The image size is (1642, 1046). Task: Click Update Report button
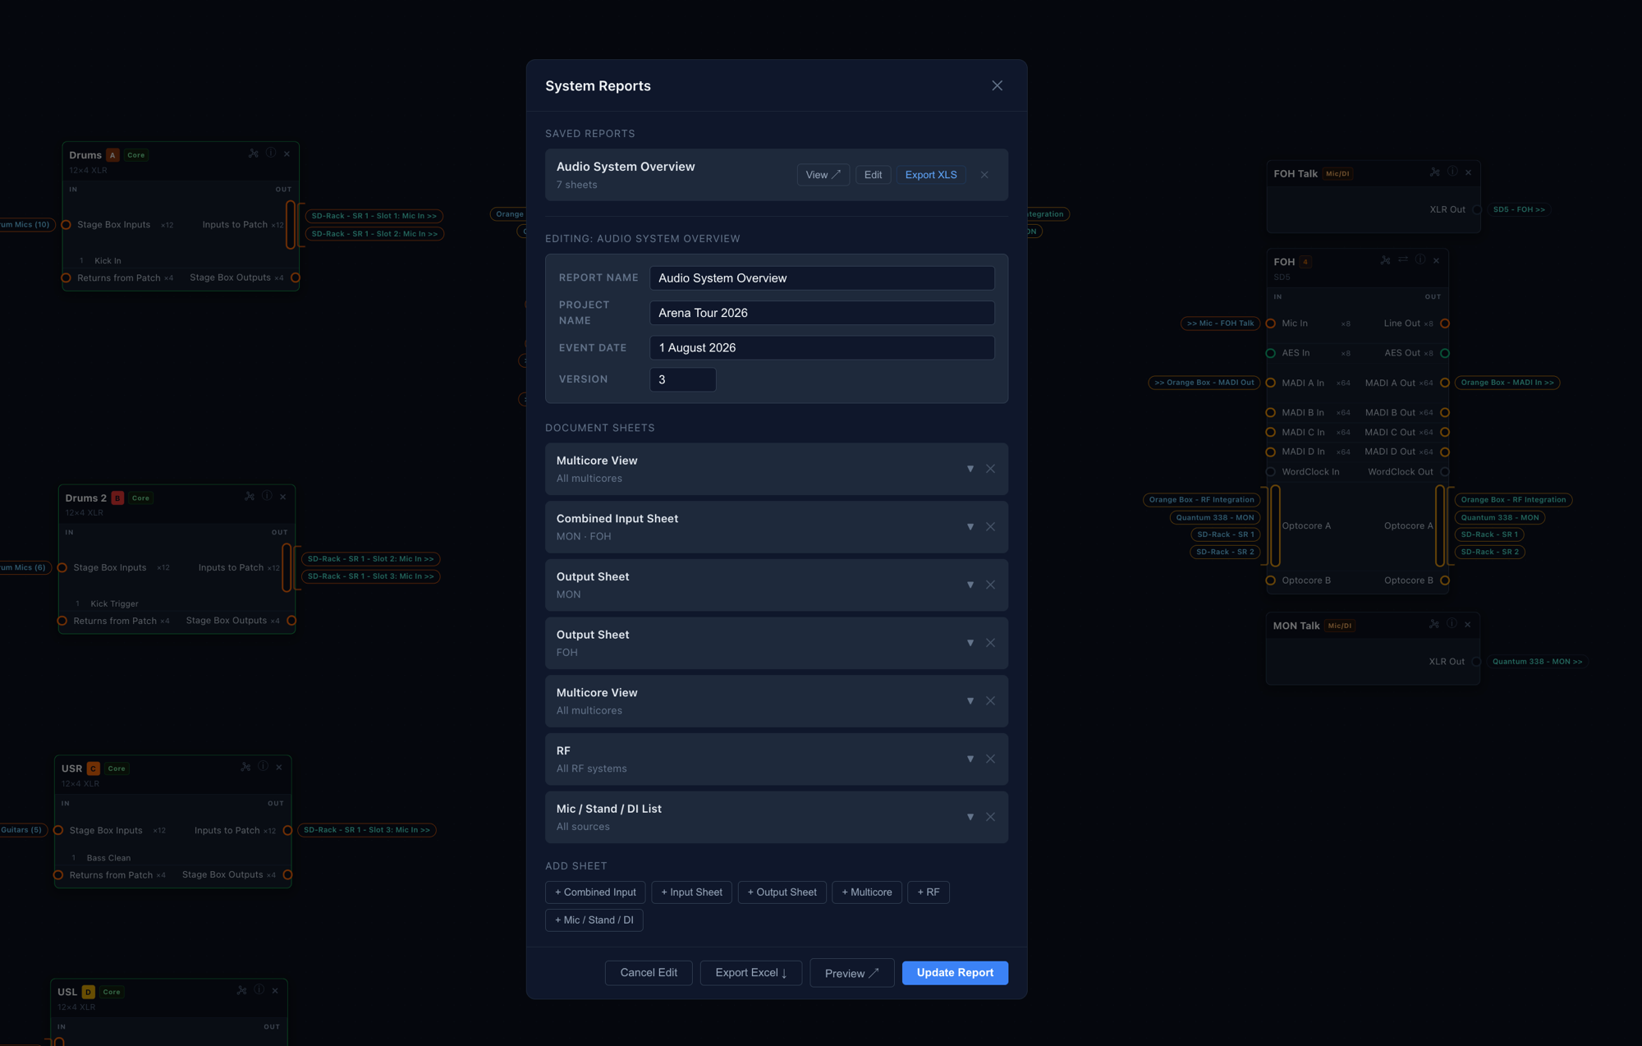[955, 973]
